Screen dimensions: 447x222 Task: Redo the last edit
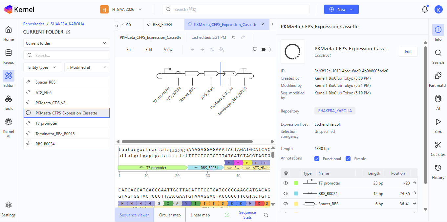click(243, 37)
